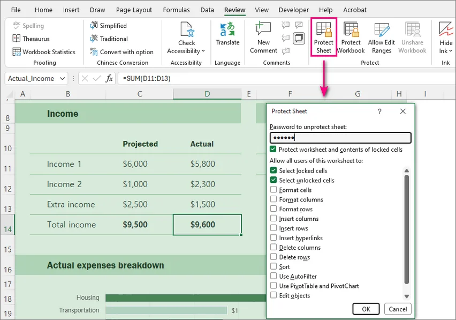This screenshot has width=456, height=320.
Task: Cancel formula entry with X icon
Action: pos(85,79)
